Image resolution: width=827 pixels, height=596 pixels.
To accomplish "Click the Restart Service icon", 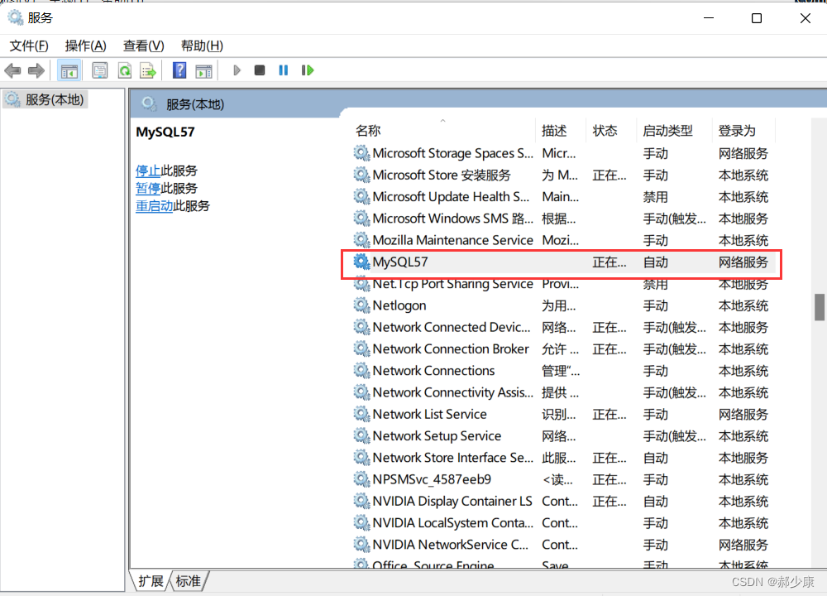I will tap(308, 70).
